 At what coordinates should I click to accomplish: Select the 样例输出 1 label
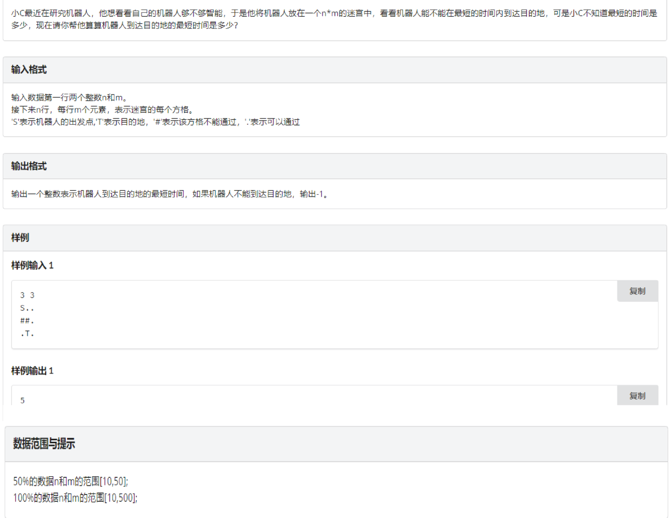(32, 371)
